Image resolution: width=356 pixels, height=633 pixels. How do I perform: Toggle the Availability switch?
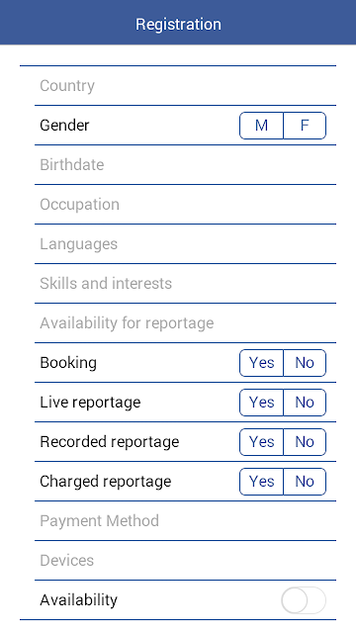(304, 600)
